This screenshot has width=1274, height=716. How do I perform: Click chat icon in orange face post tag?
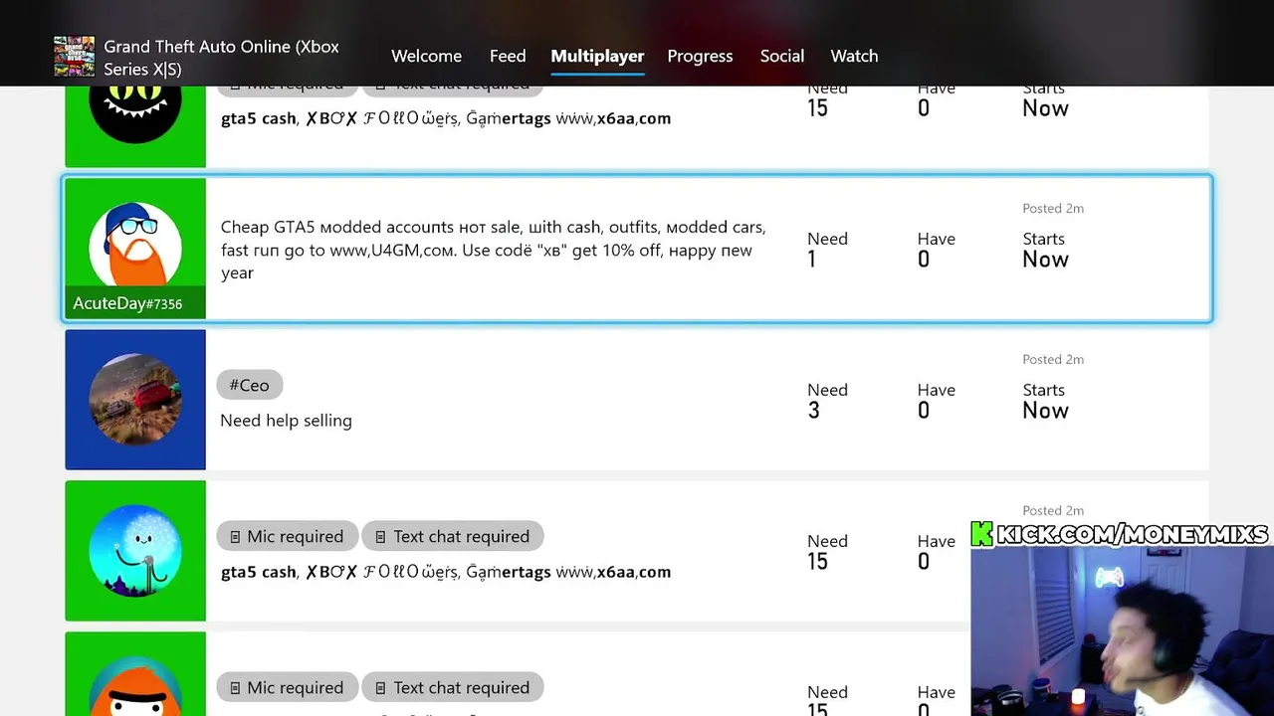(x=380, y=688)
